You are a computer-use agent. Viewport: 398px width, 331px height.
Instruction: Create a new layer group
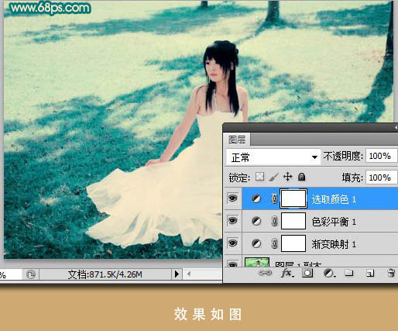[x=349, y=273]
